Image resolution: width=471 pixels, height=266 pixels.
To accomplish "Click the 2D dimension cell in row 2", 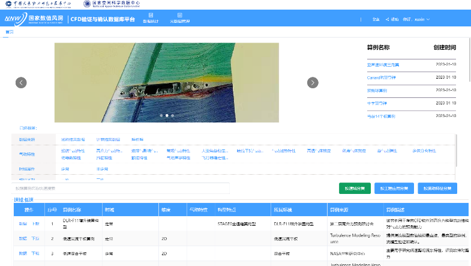I will tap(164, 238).
